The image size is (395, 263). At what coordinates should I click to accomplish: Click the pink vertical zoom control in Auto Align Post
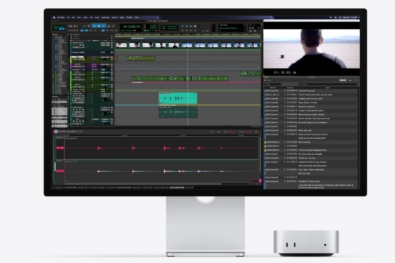[x=260, y=181]
